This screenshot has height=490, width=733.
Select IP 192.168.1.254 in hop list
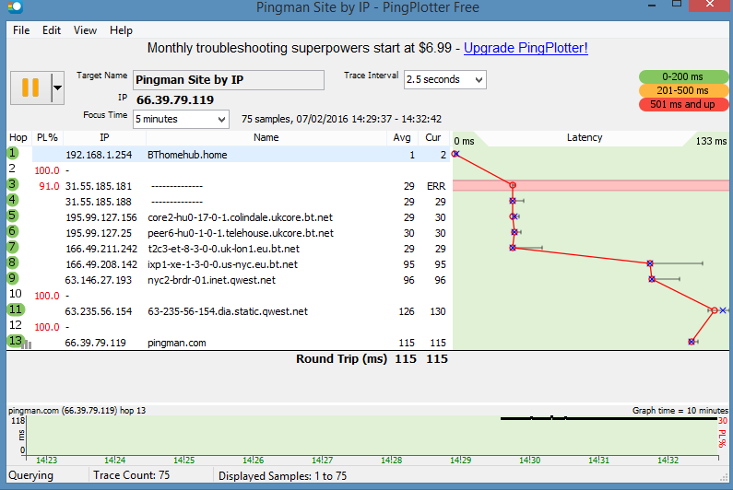(x=99, y=155)
